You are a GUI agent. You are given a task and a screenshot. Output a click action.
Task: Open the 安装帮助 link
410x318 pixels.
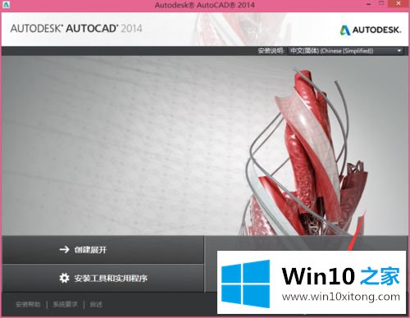click(x=28, y=304)
